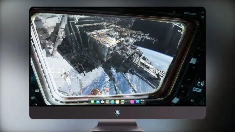The height and width of the screenshot is (132, 235).
Task: Click the 05:21 clock display
Action: tap(56, 70)
